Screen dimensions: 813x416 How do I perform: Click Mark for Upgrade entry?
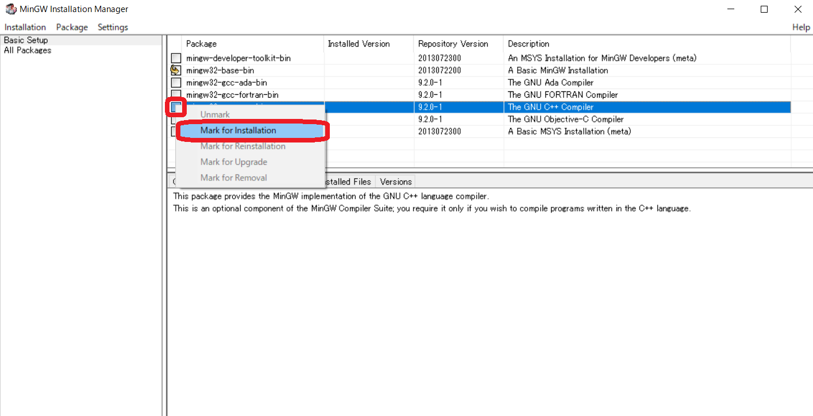pos(251,162)
